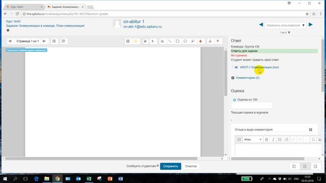Select the drag/pan tool
Viewport: 326px width, 183px height.
[145, 41]
